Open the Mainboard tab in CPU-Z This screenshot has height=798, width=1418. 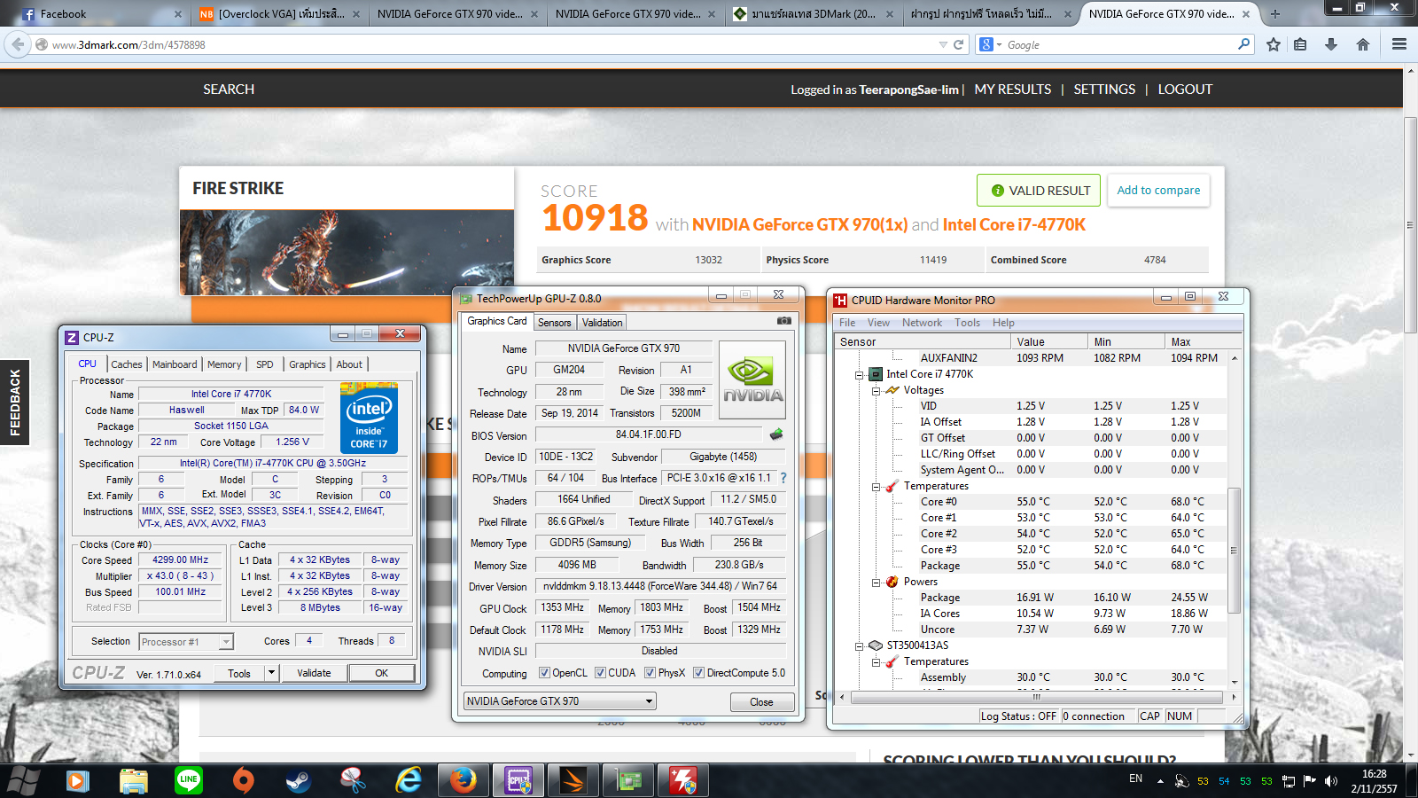click(x=175, y=364)
